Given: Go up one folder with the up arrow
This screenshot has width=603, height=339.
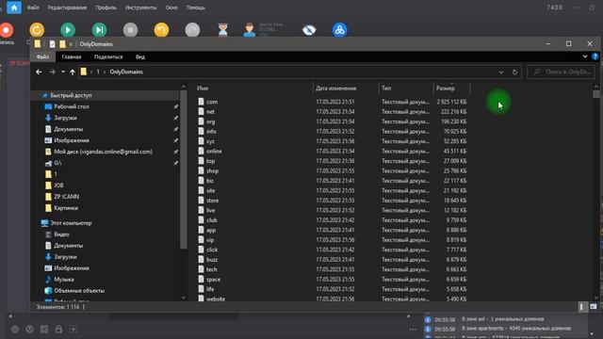Looking at the screenshot, I should coord(73,72).
